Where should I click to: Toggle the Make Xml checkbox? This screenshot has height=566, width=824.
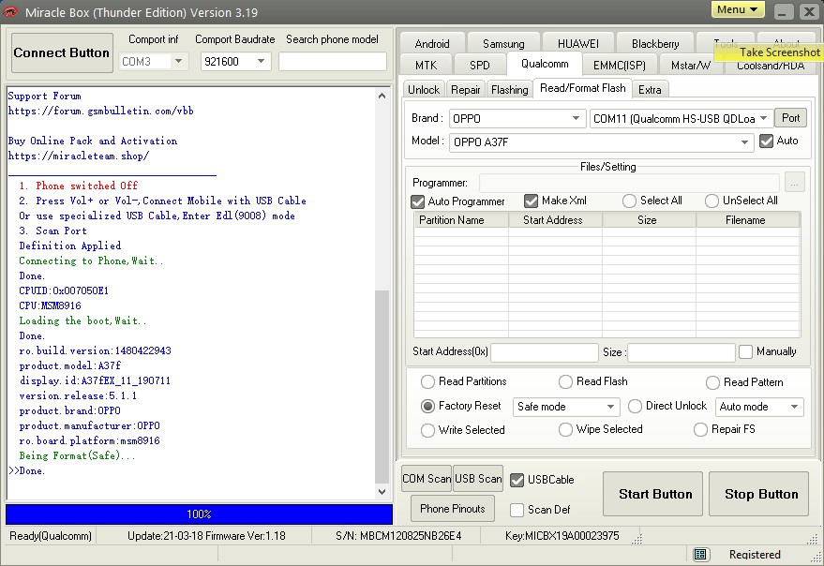531,201
